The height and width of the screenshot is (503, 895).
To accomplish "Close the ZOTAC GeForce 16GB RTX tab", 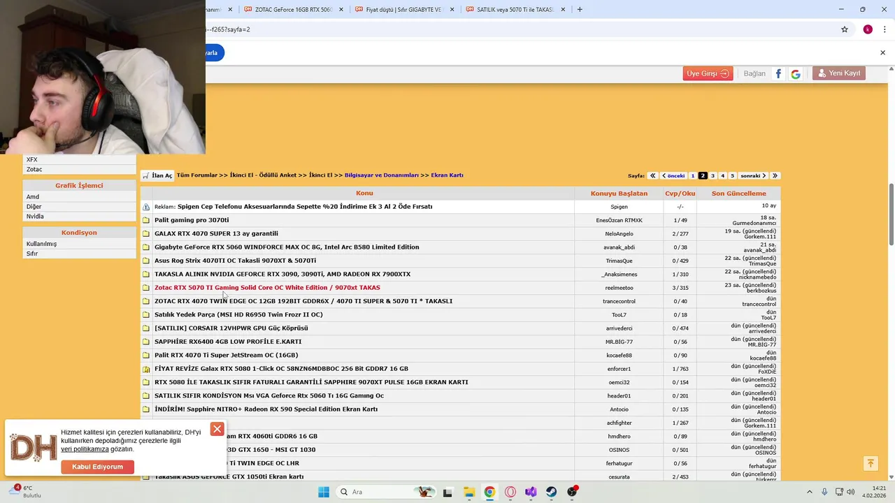I will click(341, 10).
